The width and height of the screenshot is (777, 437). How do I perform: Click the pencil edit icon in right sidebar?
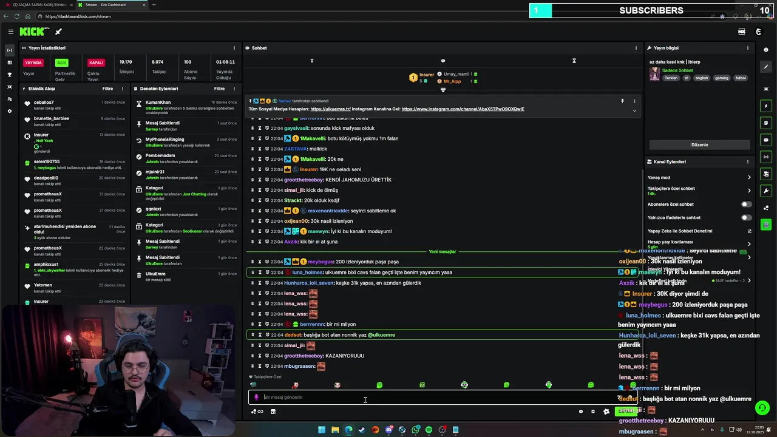[766, 67]
